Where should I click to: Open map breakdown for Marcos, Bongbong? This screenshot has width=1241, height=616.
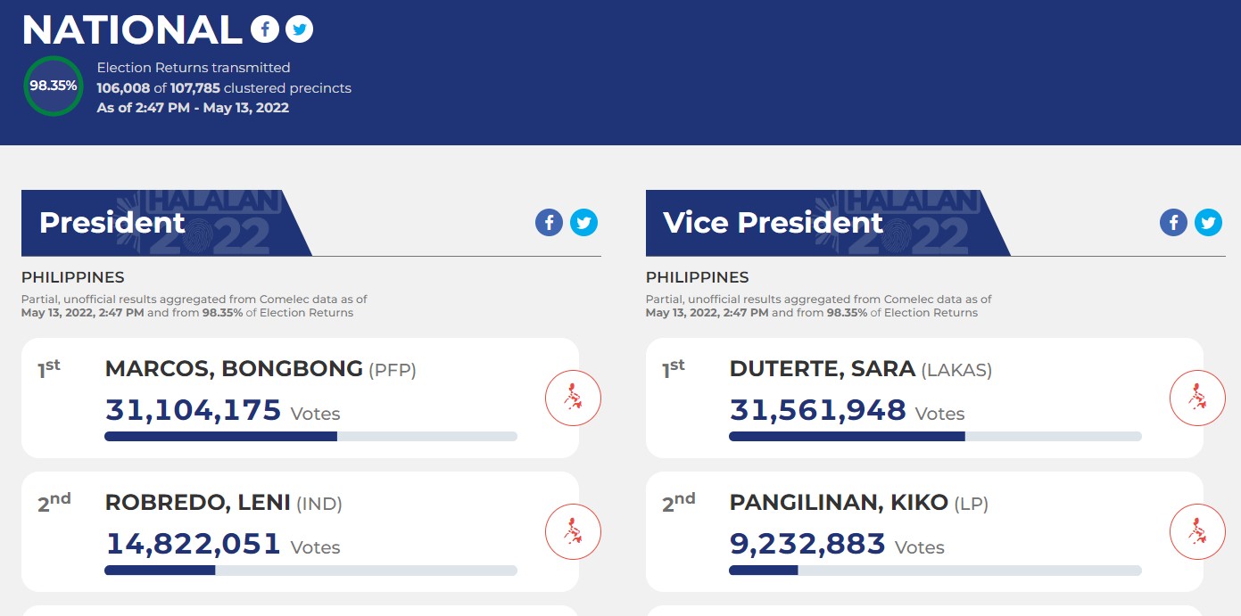click(573, 398)
